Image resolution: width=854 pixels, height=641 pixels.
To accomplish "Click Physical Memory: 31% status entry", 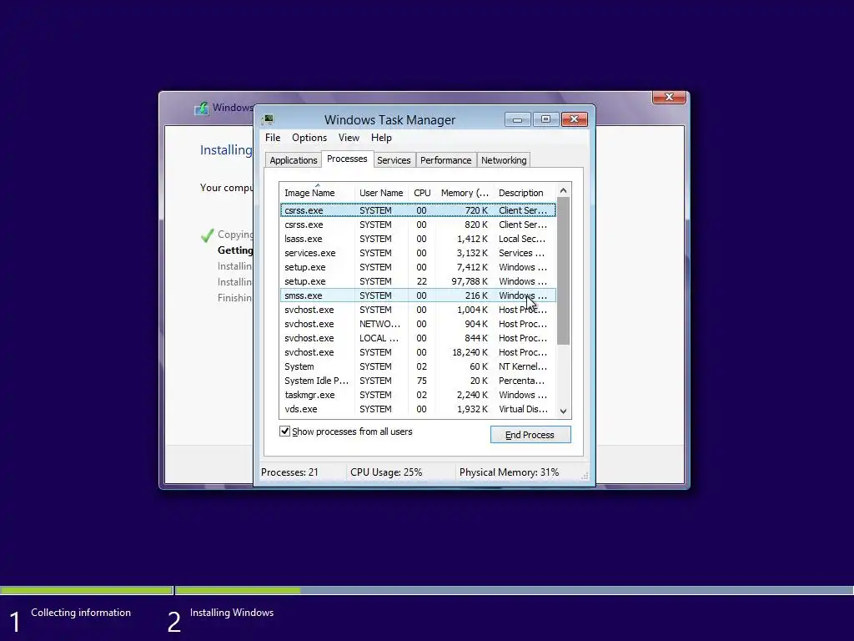I will click(x=510, y=472).
